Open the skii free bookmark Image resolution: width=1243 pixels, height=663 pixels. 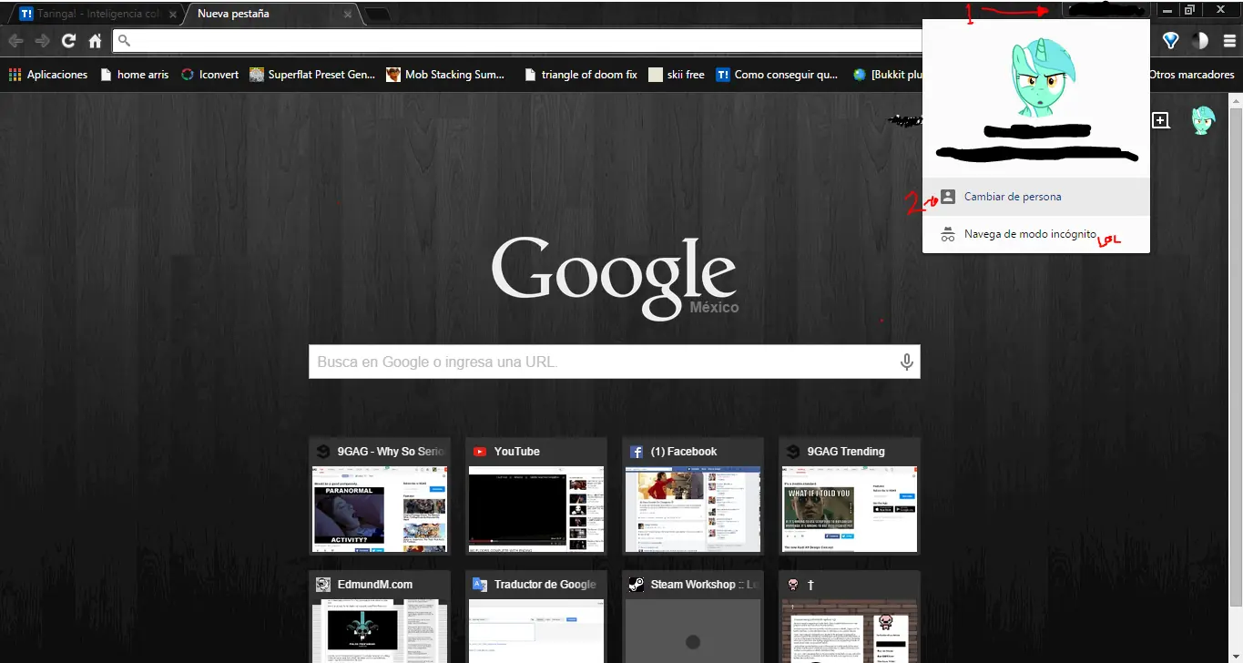(x=677, y=75)
